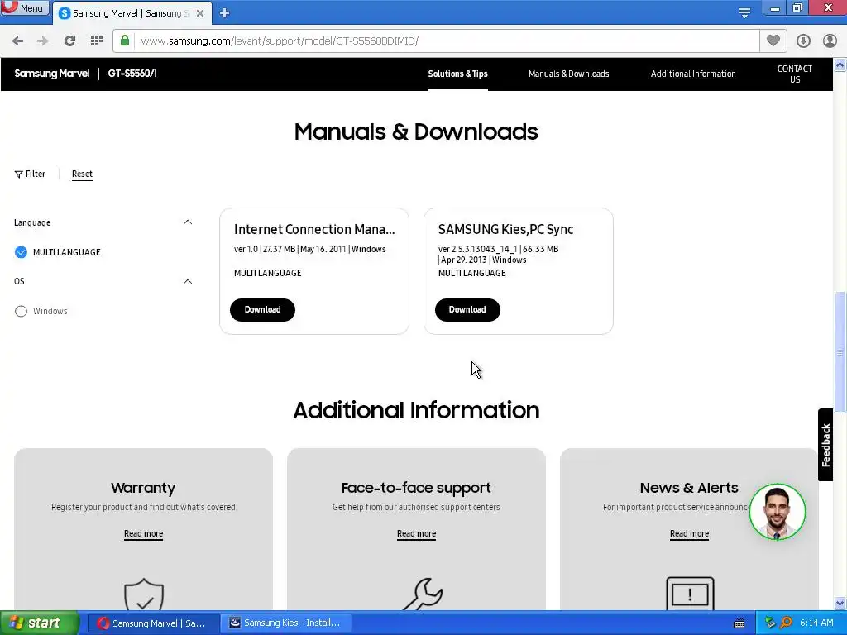The image size is (847, 635).
Task: Click the 6:14 AM system clock
Action: click(816, 623)
